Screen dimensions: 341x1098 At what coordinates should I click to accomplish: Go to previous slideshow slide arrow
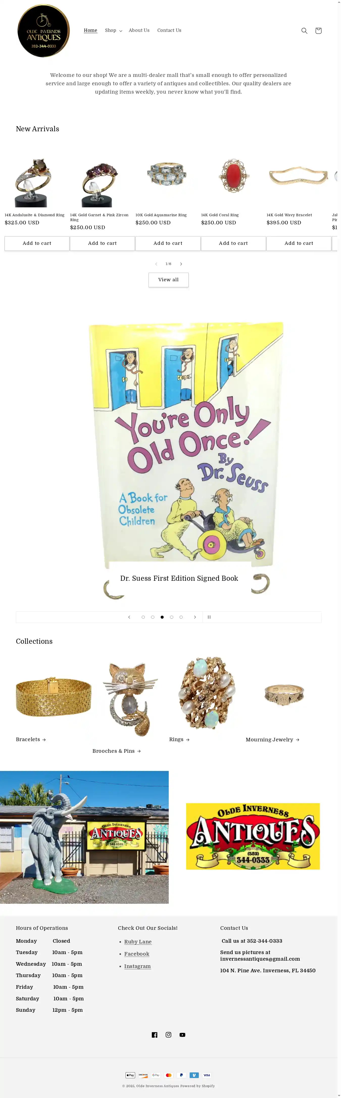coord(129,617)
